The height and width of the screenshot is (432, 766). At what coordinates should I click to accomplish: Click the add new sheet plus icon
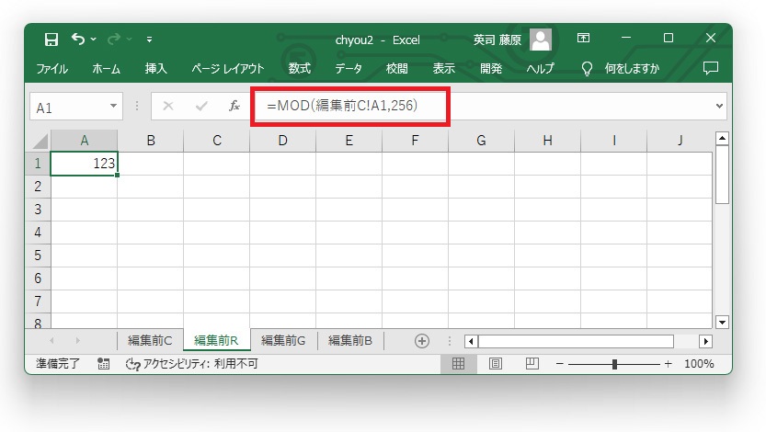(422, 341)
